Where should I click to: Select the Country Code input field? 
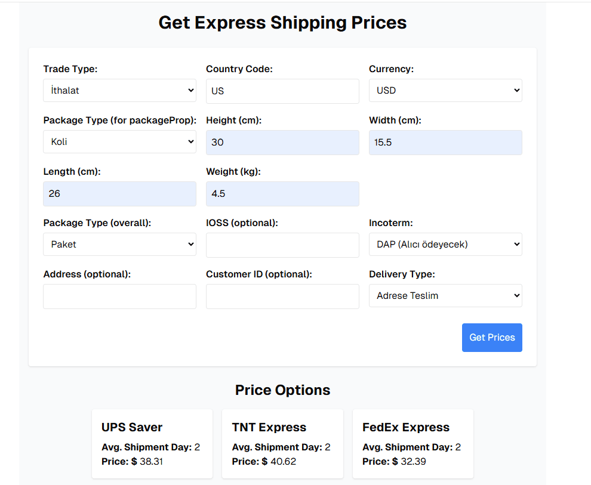point(282,91)
